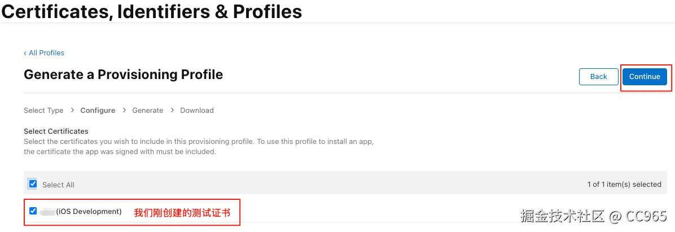Click the back chevron beside All Profiles
This screenshot has height=232, width=675.
coord(25,53)
